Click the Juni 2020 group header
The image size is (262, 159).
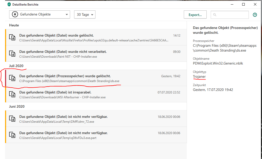click(17, 106)
